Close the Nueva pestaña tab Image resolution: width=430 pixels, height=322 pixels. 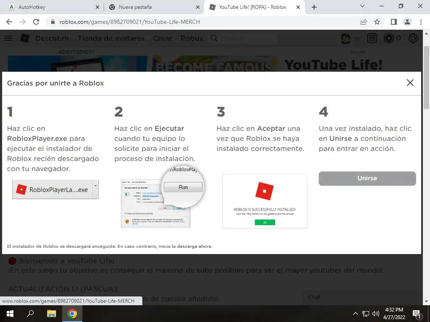coord(198,8)
